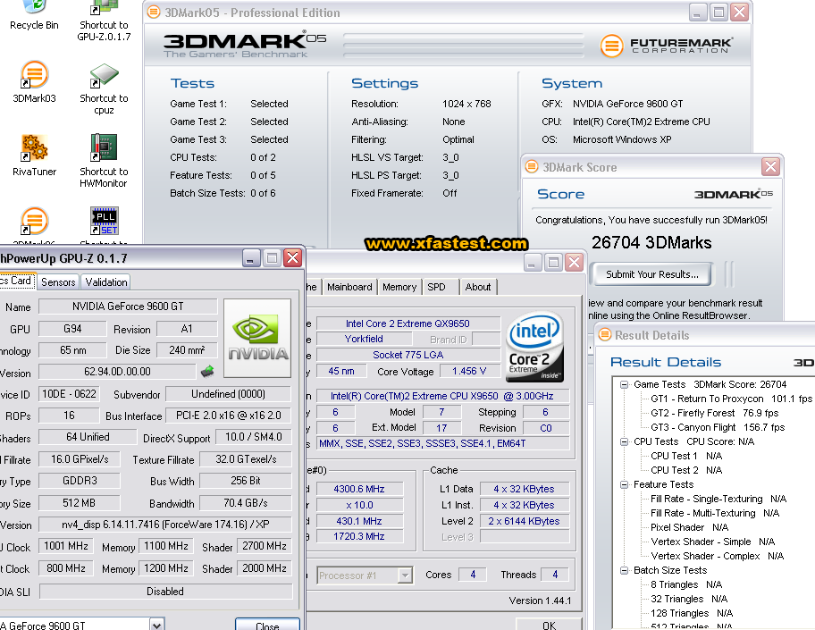Click the GPU-Z Name field NVIDIA GeForce 9600 GT
Image resolution: width=815 pixels, height=630 pixels.
128,307
